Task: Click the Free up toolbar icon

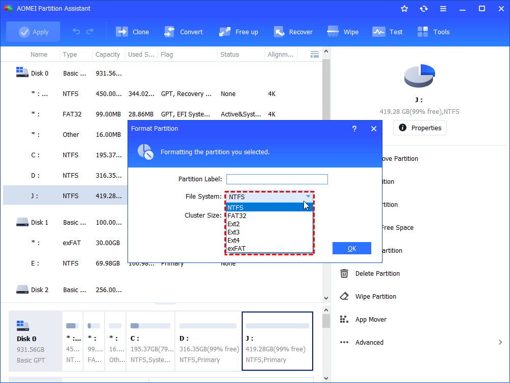Action: 225,32
